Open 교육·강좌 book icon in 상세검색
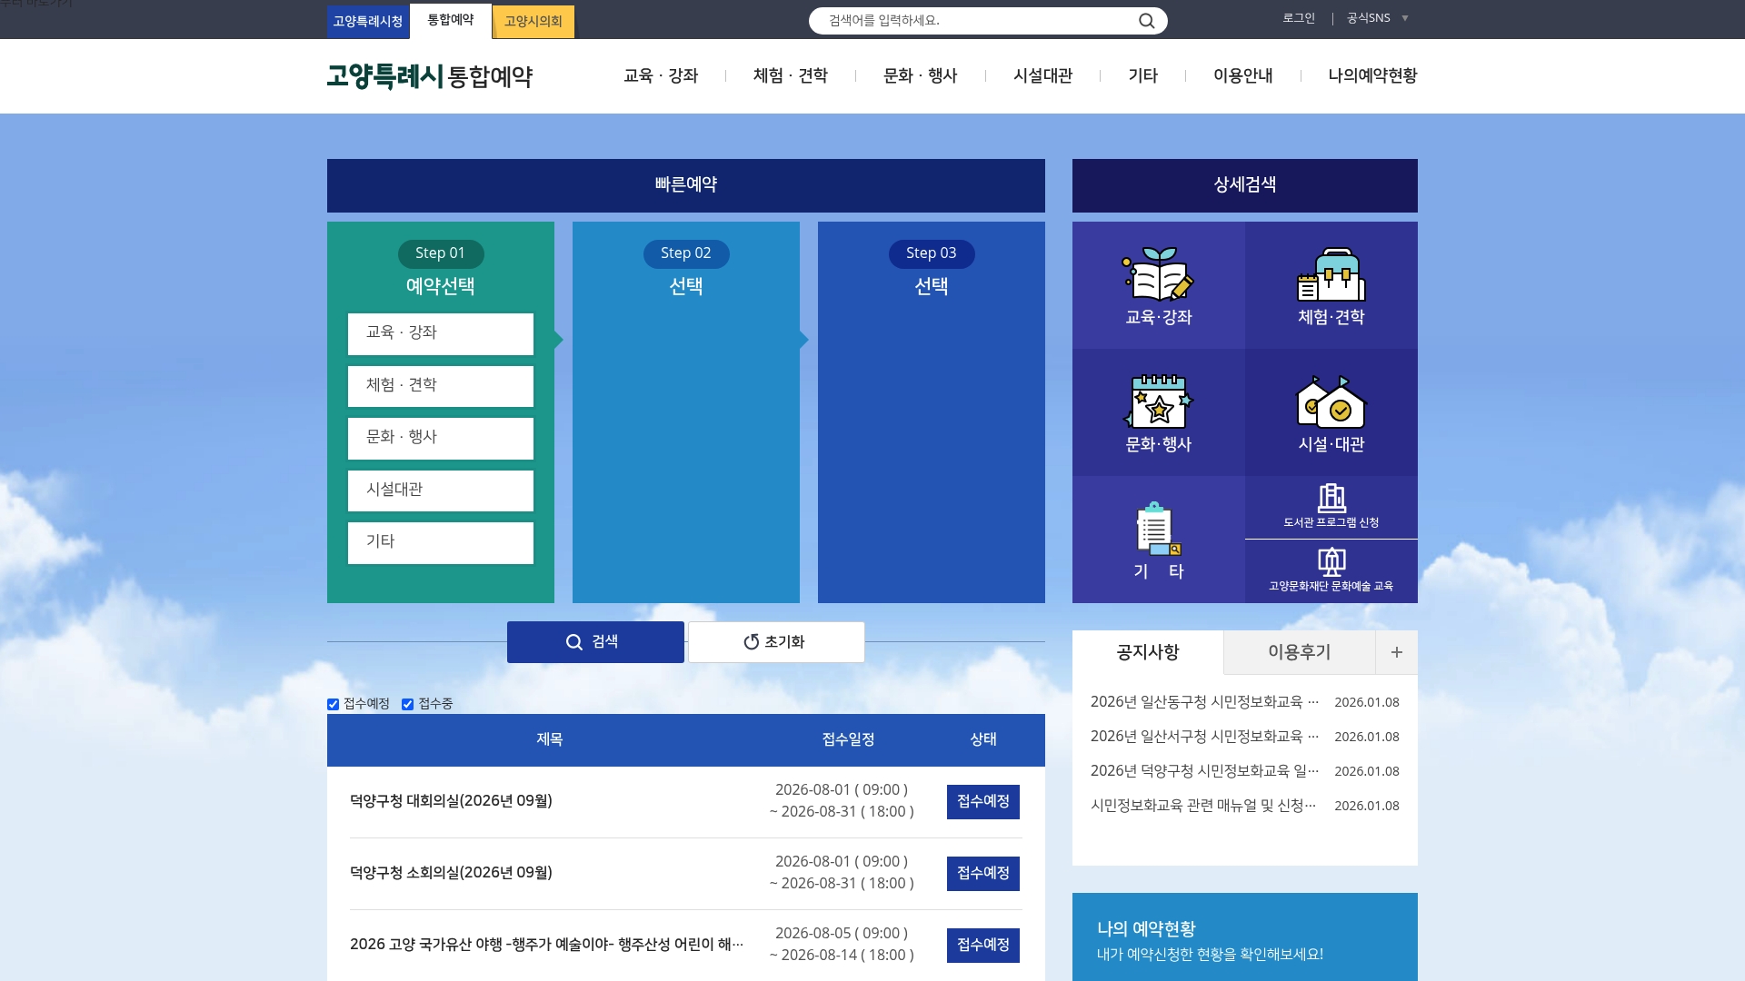The width and height of the screenshot is (1745, 981). 1158,273
